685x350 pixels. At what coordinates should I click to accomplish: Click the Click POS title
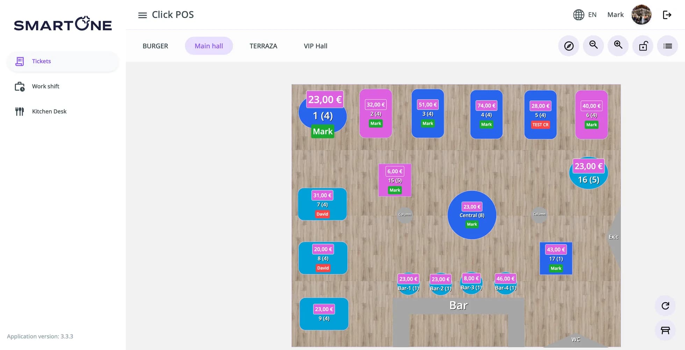coord(173,15)
